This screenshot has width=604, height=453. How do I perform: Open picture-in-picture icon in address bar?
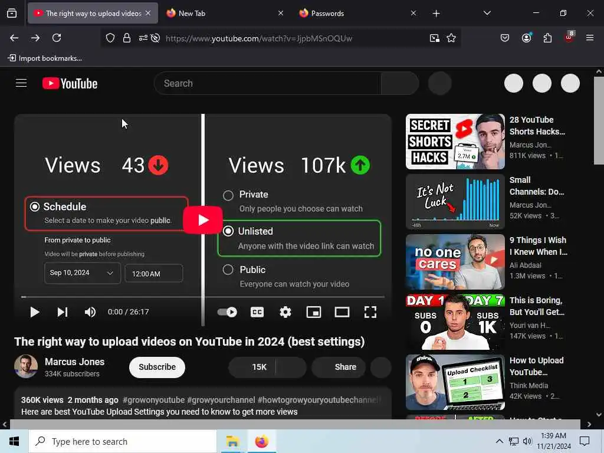[435, 38]
